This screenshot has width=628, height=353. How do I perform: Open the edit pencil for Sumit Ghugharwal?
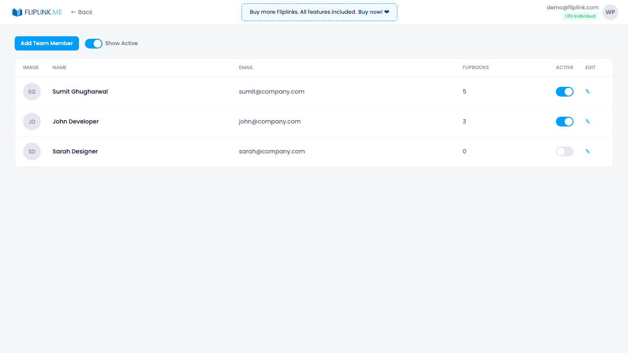click(x=587, y=92)
